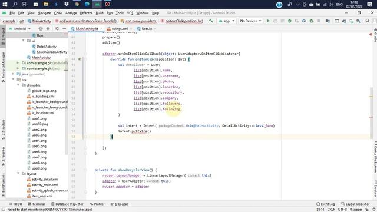Click the Run with Coverage icon
Viewport: 377px width, 212px height.
[297, 21]
